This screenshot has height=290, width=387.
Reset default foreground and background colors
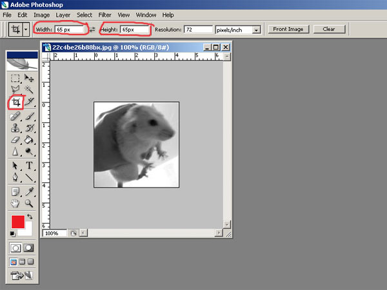[12, 233]
